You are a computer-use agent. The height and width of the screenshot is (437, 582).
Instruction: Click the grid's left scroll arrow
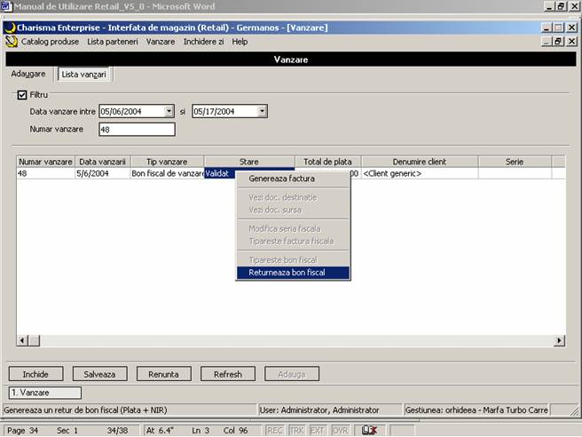(22, 340)
